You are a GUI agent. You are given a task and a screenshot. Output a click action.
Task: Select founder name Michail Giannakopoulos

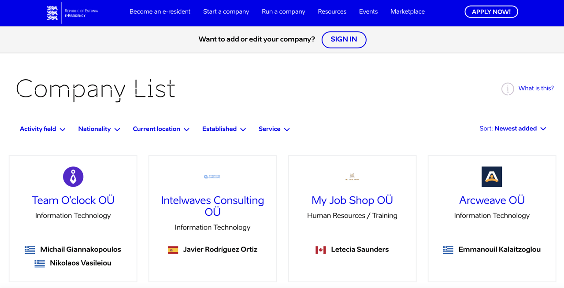click(81, 250)
